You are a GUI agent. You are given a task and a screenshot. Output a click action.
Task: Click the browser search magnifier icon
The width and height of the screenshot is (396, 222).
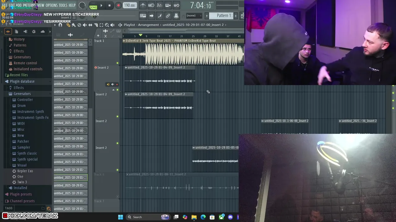pos(49,208)
